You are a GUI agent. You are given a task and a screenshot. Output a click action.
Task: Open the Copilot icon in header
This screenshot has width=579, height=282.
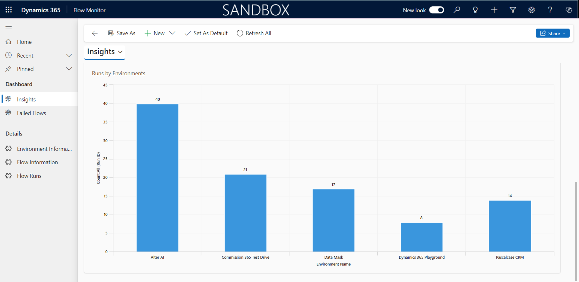[x=569, y=10]
